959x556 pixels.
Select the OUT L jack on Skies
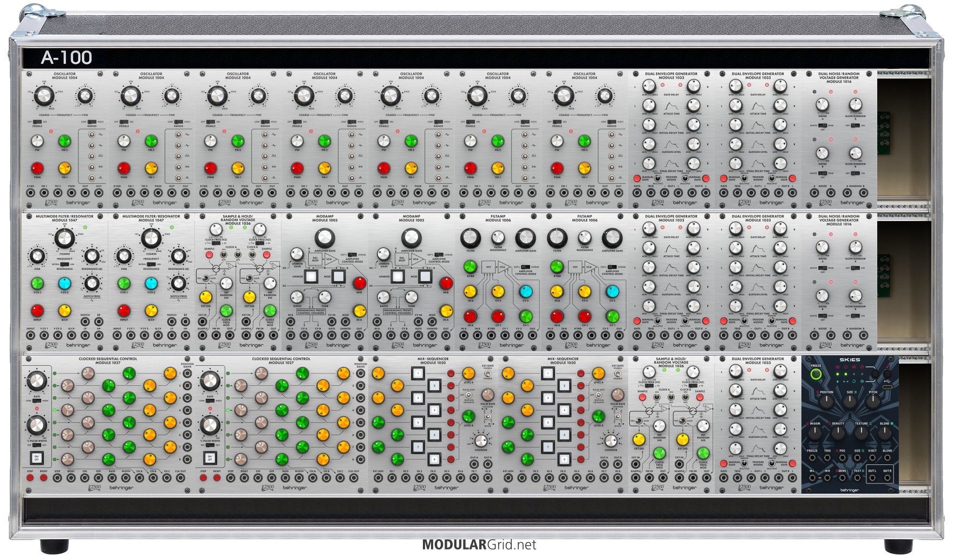coord(872,479)
